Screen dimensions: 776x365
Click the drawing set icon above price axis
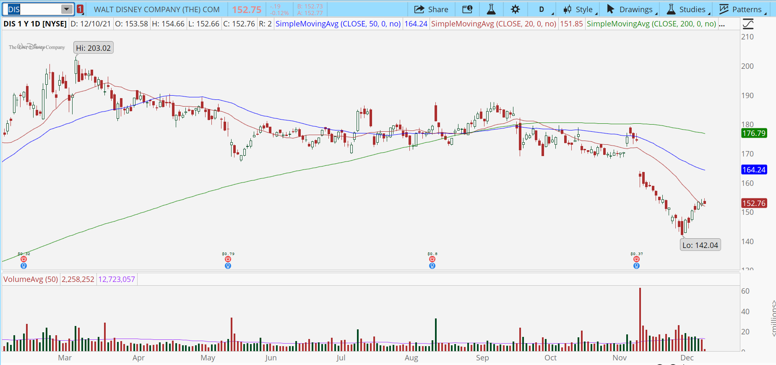tap(748, 24)
